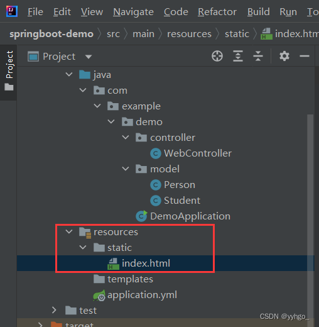
Task: Click the DemoApplication runnable class icon
Action: click(x=142, y=216)
